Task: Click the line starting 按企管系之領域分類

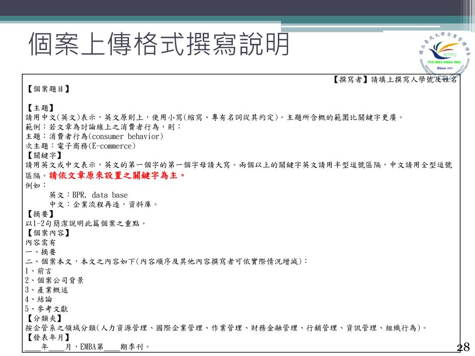Action: [x=226, y=328]
